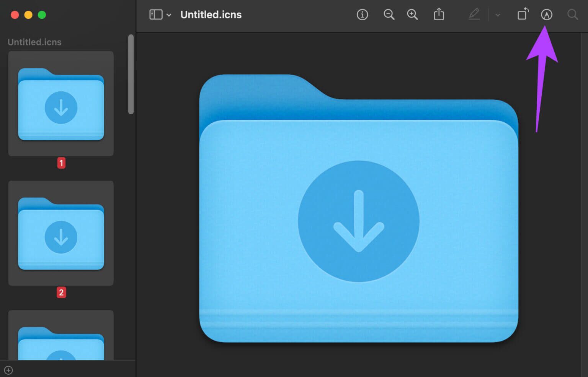Click the Untitled.icns window title

(x=211, y=15)
